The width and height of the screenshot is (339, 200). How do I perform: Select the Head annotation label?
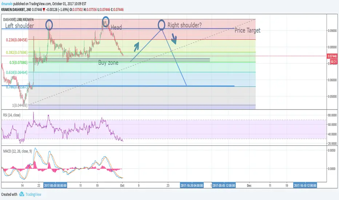(x=116, y=28)
